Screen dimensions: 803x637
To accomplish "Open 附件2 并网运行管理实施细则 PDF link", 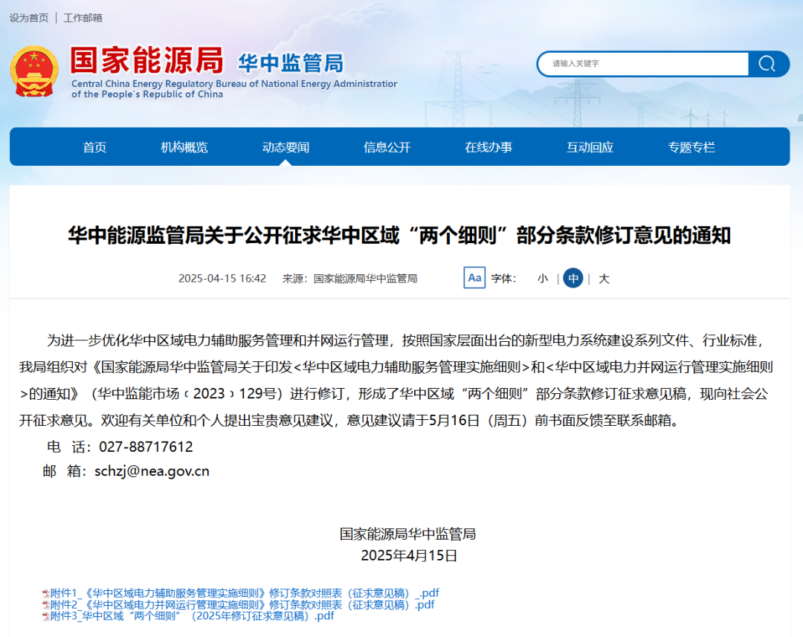I will pos(242,605).
